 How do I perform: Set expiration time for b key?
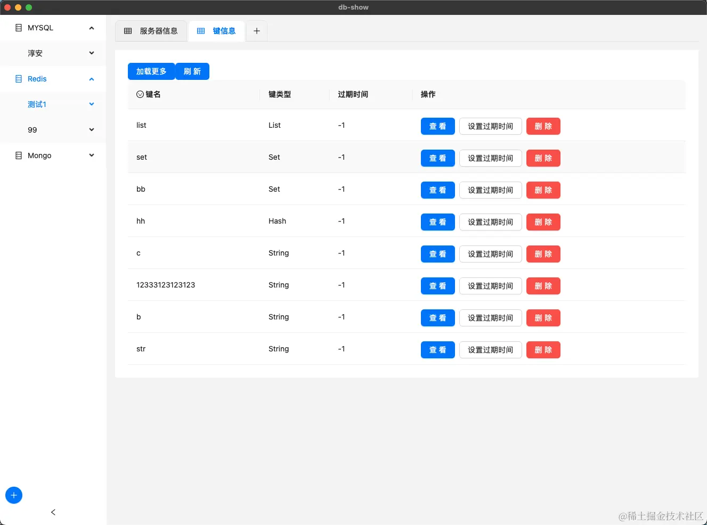click(491, 318)
